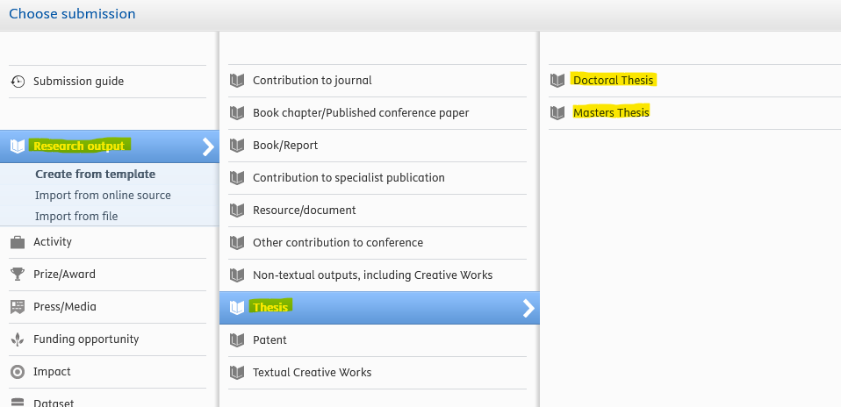Choose Import from file option
Viewport: 841px width, 407px height.
coord(76,217)
